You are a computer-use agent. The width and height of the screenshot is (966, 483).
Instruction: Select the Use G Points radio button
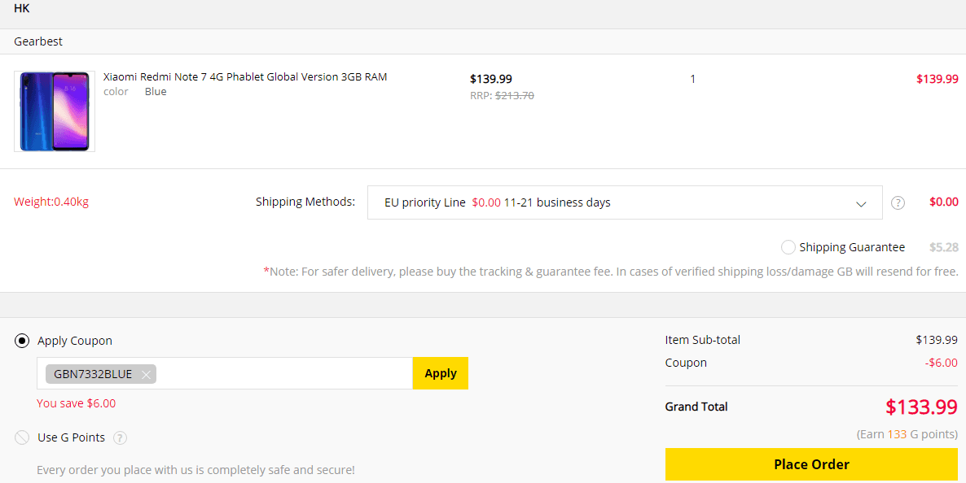(21, 437)
